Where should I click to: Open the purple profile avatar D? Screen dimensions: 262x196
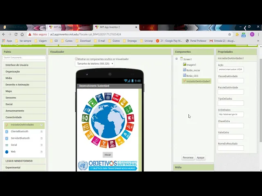tap(252, 34)
